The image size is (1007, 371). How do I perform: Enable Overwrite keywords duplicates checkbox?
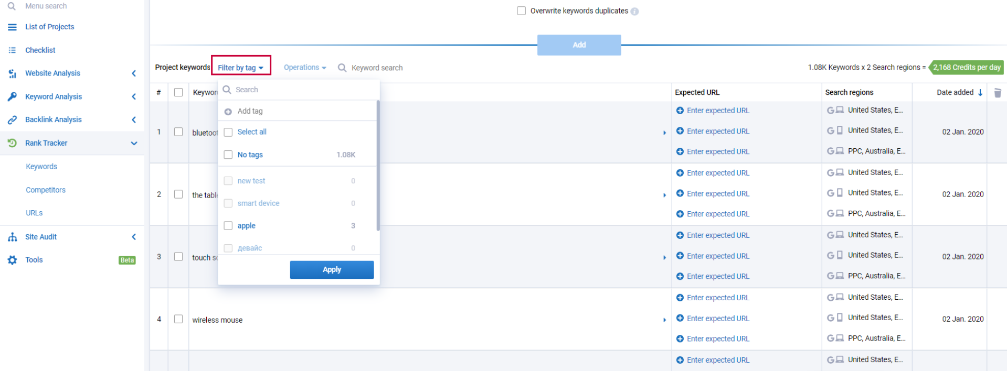(521, 10)
